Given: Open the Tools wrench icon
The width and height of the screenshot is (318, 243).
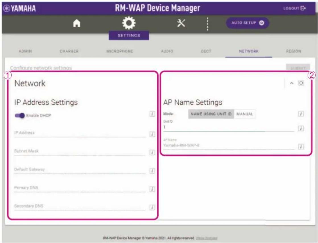Looking at the screenshot, I should [x=181, y=23].
